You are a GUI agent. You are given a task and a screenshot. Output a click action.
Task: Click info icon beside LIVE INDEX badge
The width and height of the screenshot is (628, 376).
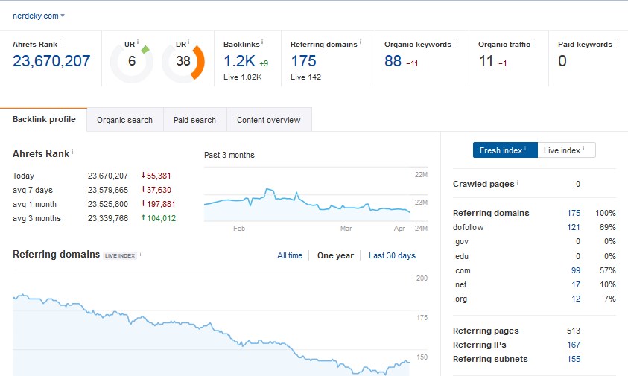pos(140,254)
